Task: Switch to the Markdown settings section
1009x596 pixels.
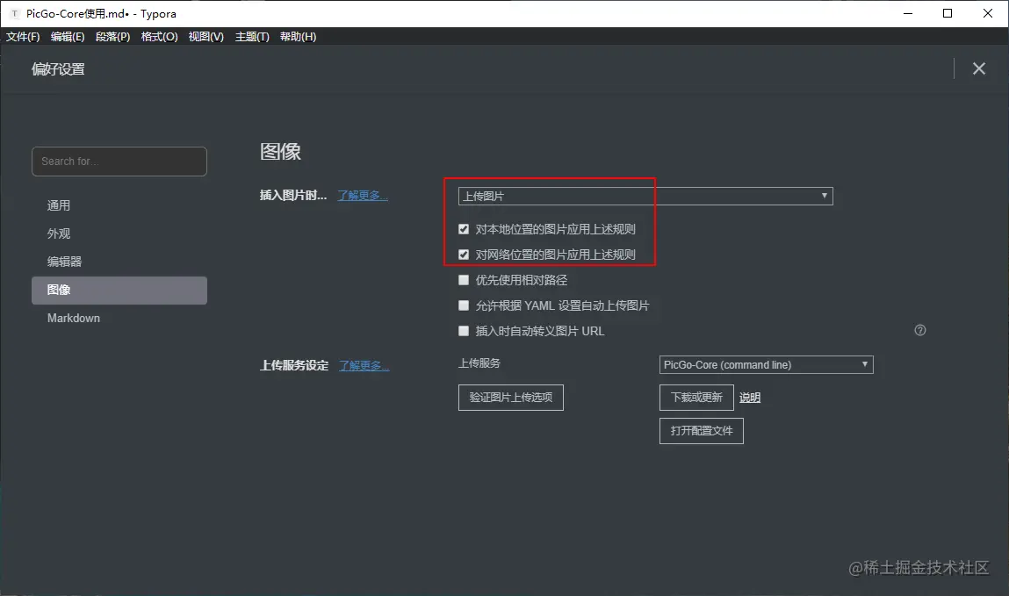Action: [x=73, y=318]
